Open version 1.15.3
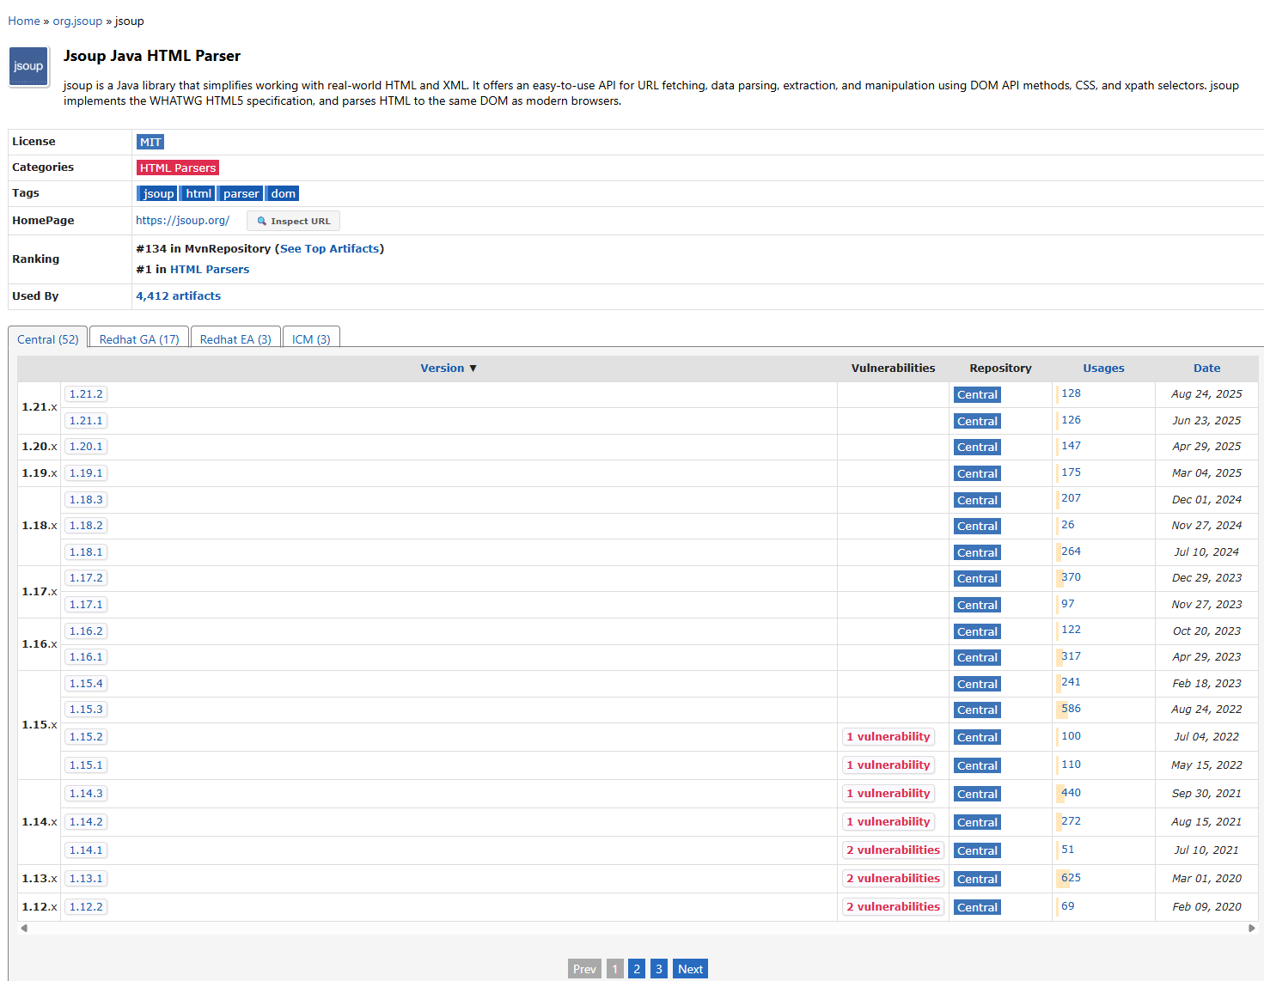Image resolution: width=1264 pixels, height=981 pixels. [86, 710]
